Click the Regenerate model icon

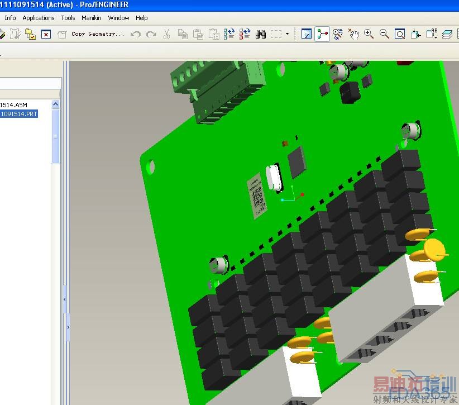[229, 34]
